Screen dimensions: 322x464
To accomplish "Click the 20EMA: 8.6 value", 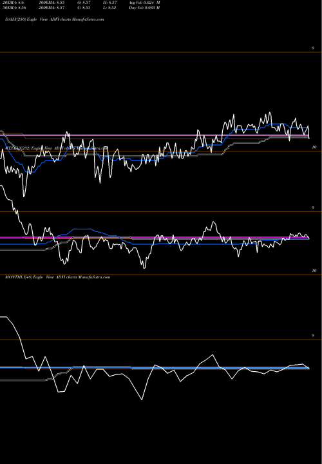I will pos(14,3).
